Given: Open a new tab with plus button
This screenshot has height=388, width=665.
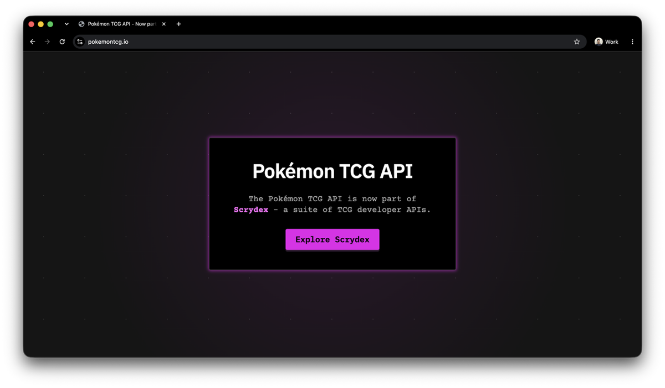Looking at the screenshot, I should click(x=178, y=24).
